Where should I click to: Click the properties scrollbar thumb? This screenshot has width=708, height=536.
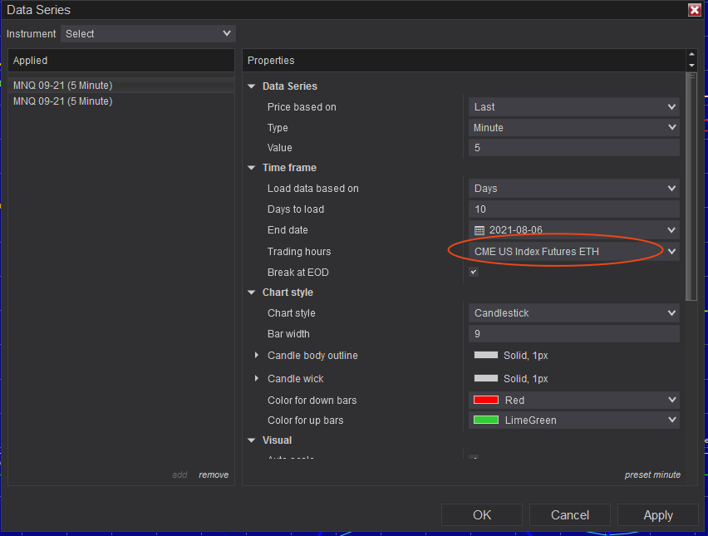coord(691,186)
